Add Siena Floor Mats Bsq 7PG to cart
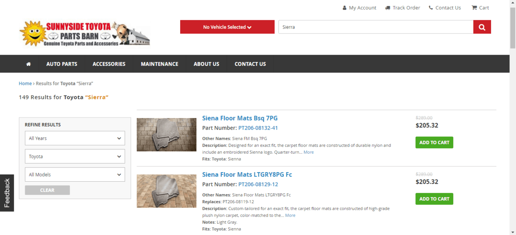Image resolution: width=516 pixels, height=235 pixels. point(434,142)
